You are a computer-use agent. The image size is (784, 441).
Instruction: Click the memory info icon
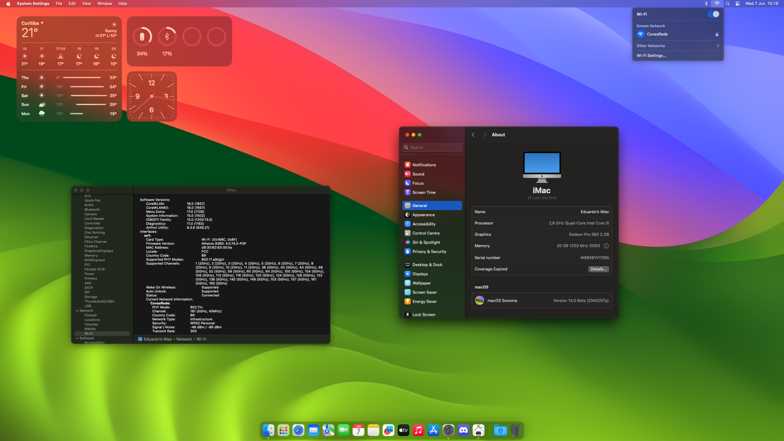tap(606, 246)
